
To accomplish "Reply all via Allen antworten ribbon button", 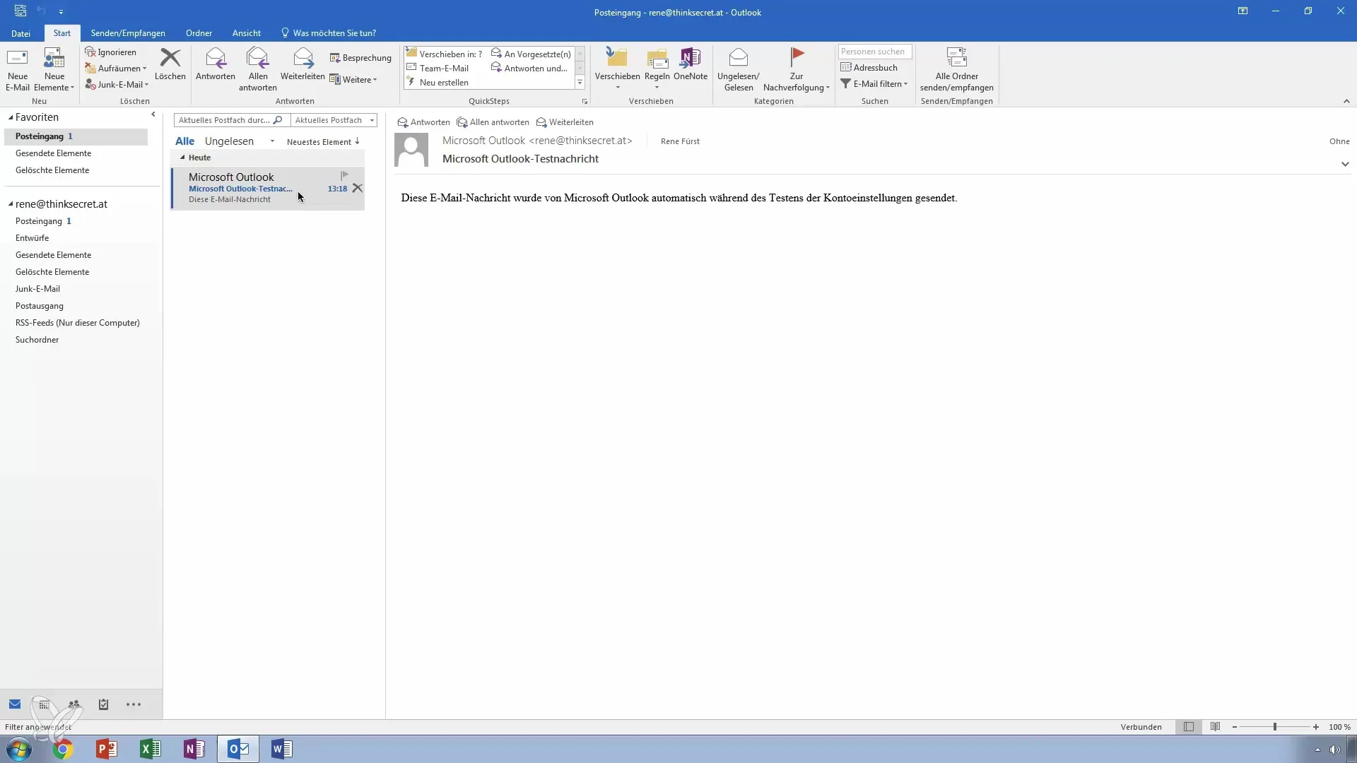I will (258, 70).
